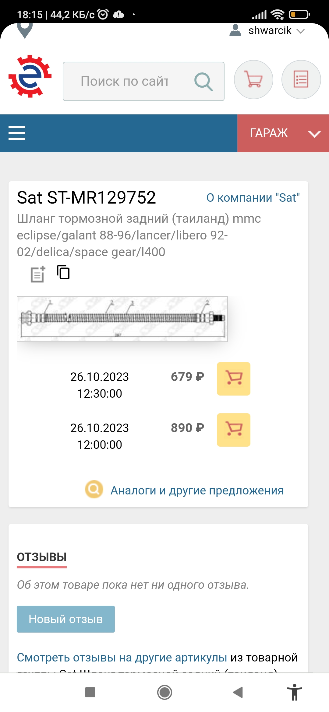Add part to notepad list icon
Screen dimensions: 329x712
coord(38,274)
